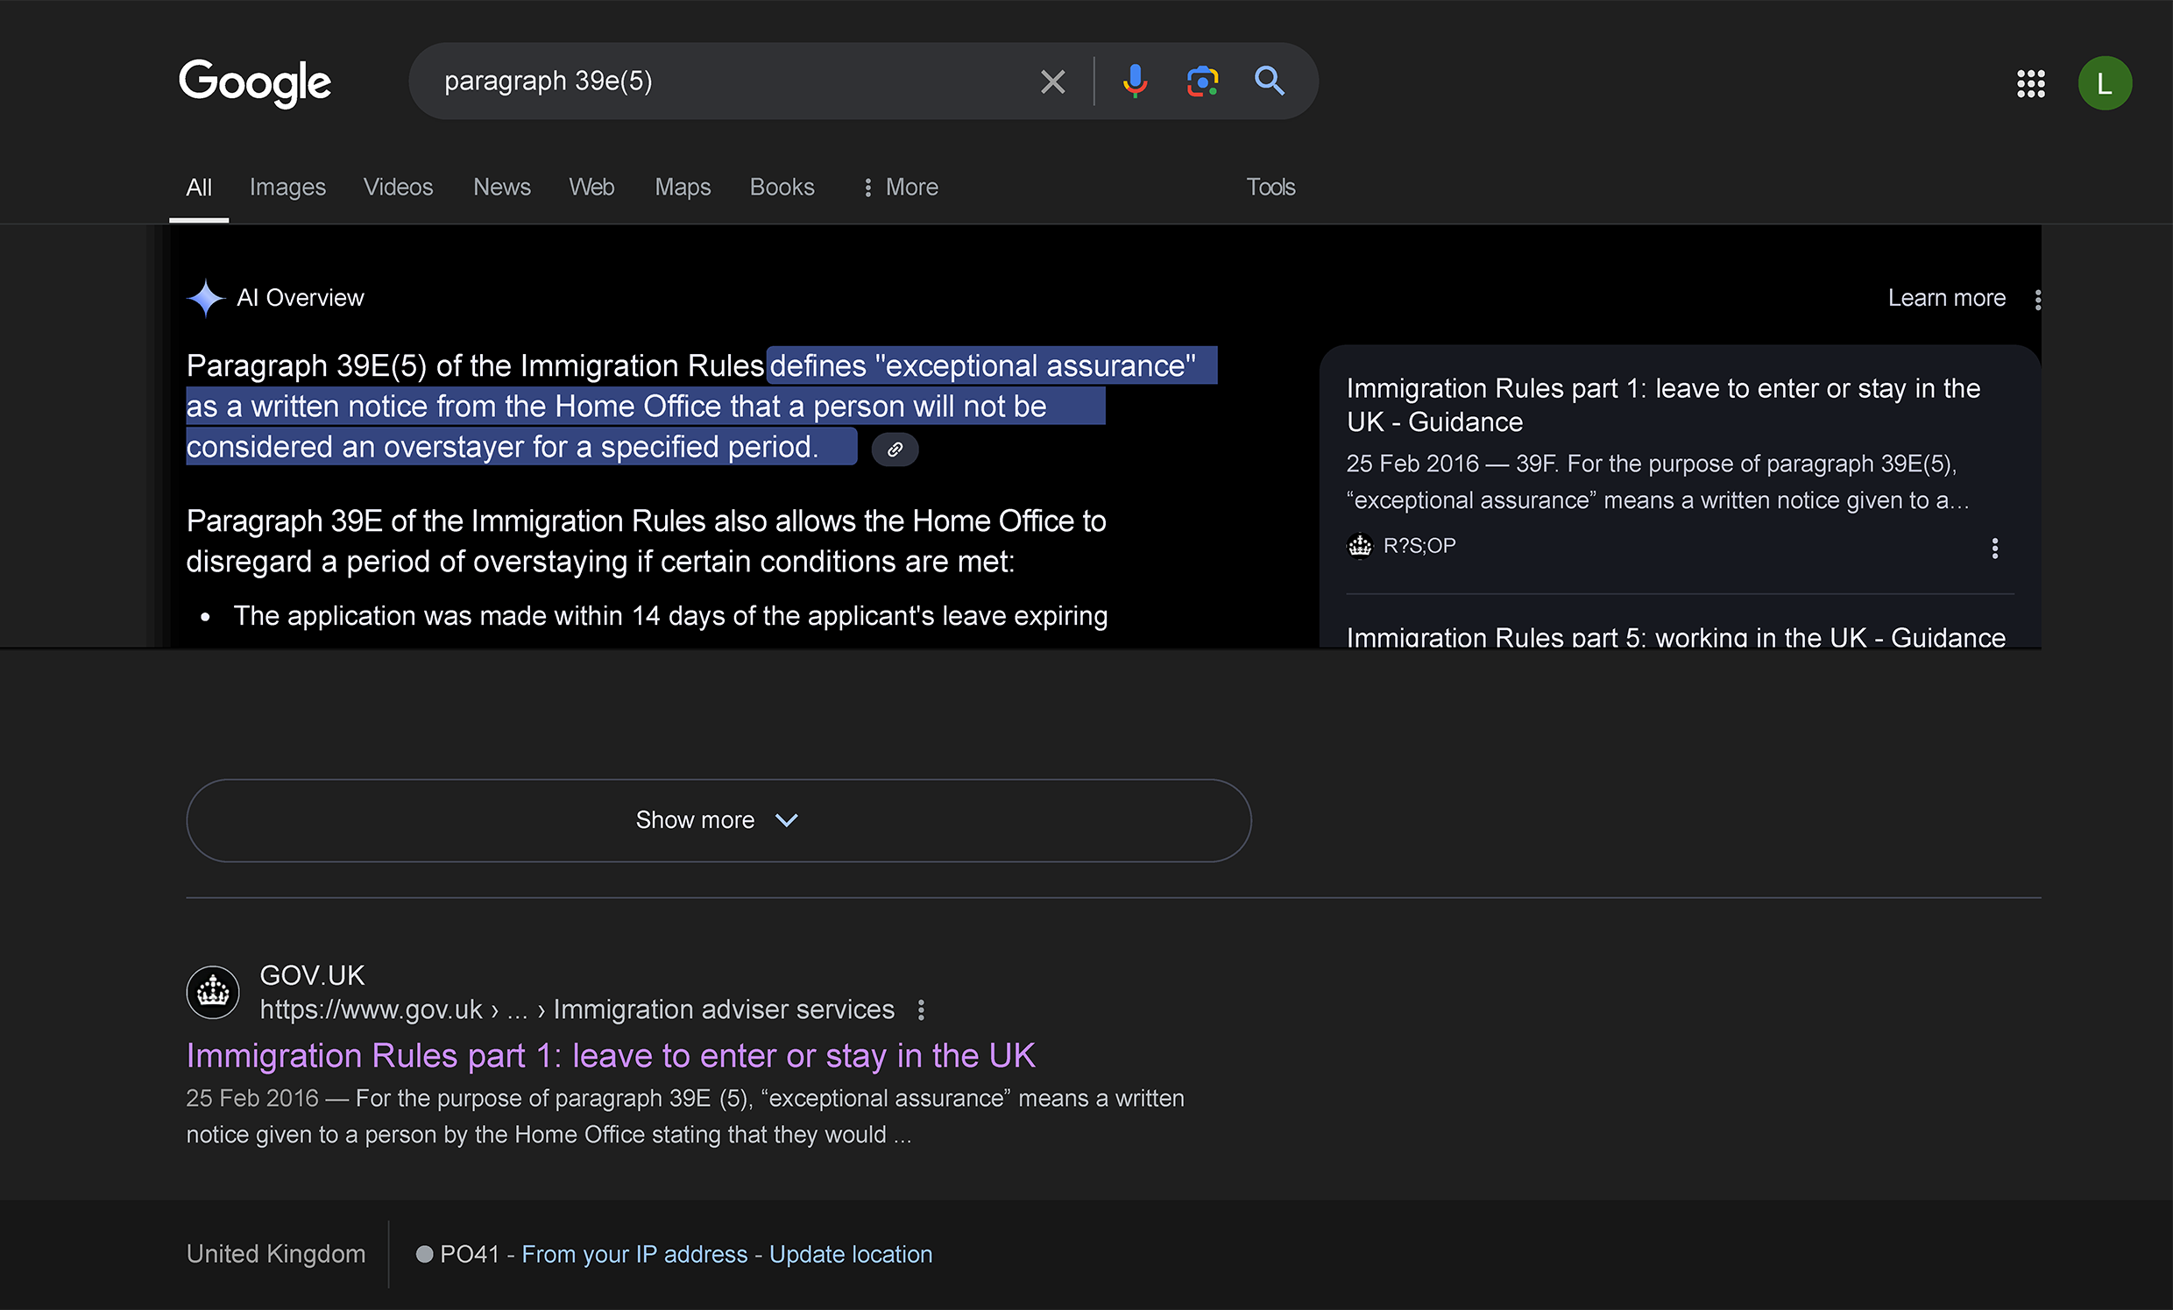The image size is (2173, 1310).
Task: Open Google Lens image search icon
Action: pyautogui.click(x=1202, y=81)
